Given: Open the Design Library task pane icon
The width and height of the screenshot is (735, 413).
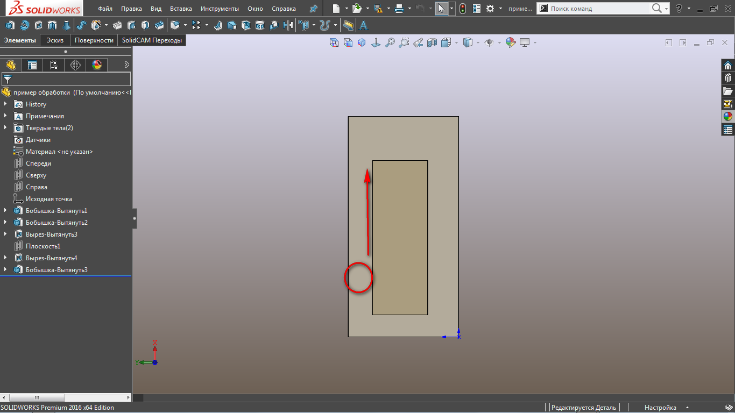Looking at the screenshot, I should [x=728, y=78].
